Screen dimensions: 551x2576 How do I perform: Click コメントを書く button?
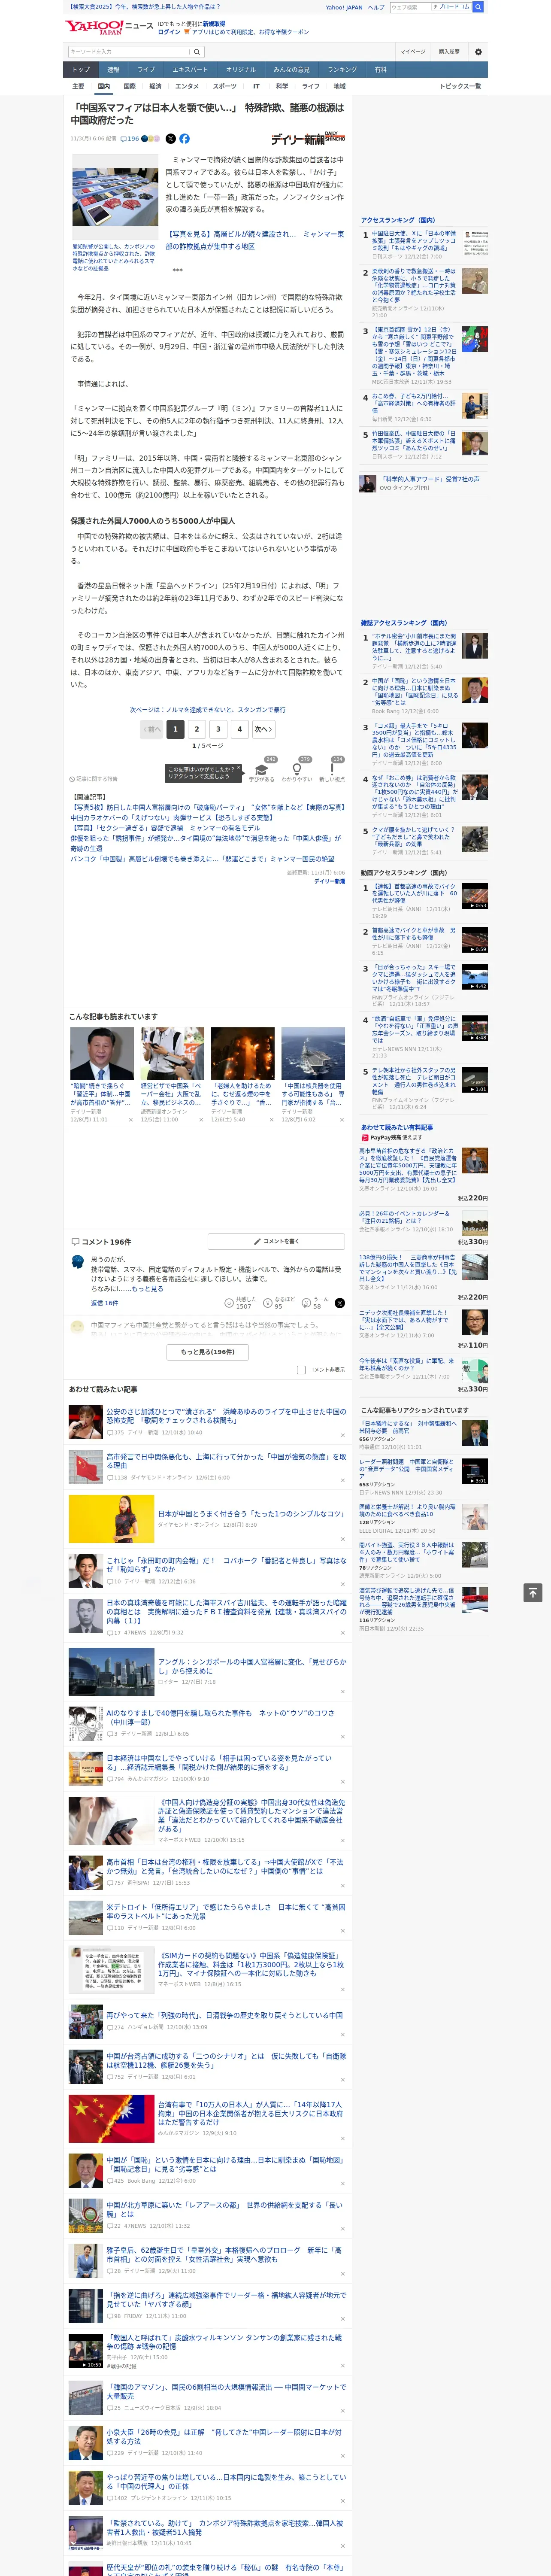coord(277,1241)
